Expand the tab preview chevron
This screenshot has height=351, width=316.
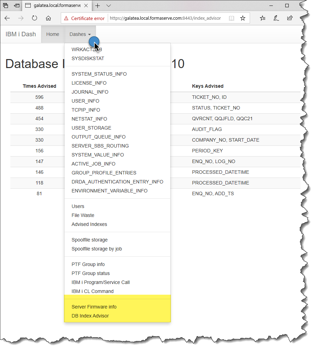point(108,6)
